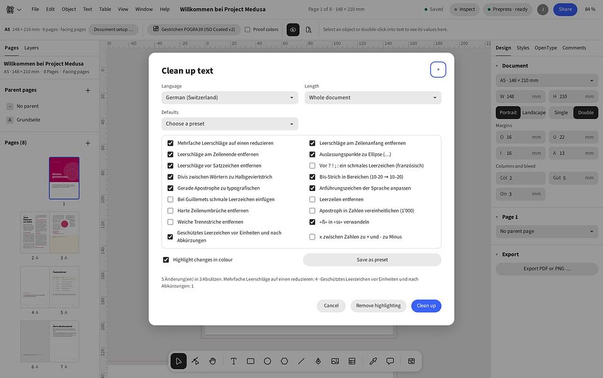Open the 'A5 · 148 × 210 mm' size dropdown
This screenshot has height=378, width=603.
click(x=546, y=81)
